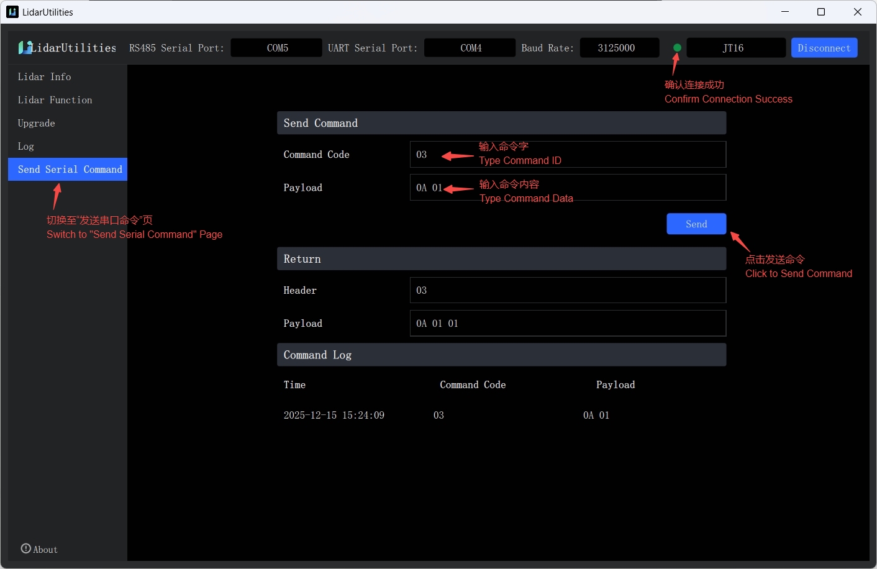Open the JT16 lidar model selector
The width and height of the screenshot is (877, 569).
click(x=735, y=47)
